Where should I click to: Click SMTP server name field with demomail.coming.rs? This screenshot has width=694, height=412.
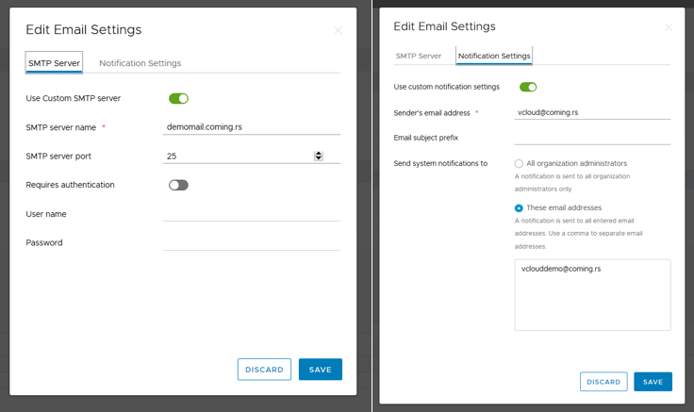[251, 127]
